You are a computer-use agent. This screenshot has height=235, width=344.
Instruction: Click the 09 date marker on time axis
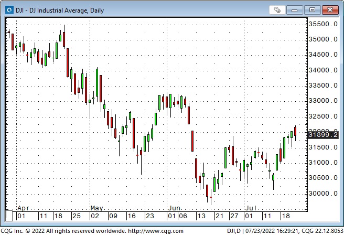tap(113, 216)
